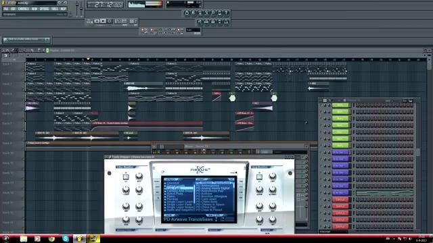Viewport: 433px width, 243px height.
Task: Select the first green channel button
Action: (x=341, y=105)
